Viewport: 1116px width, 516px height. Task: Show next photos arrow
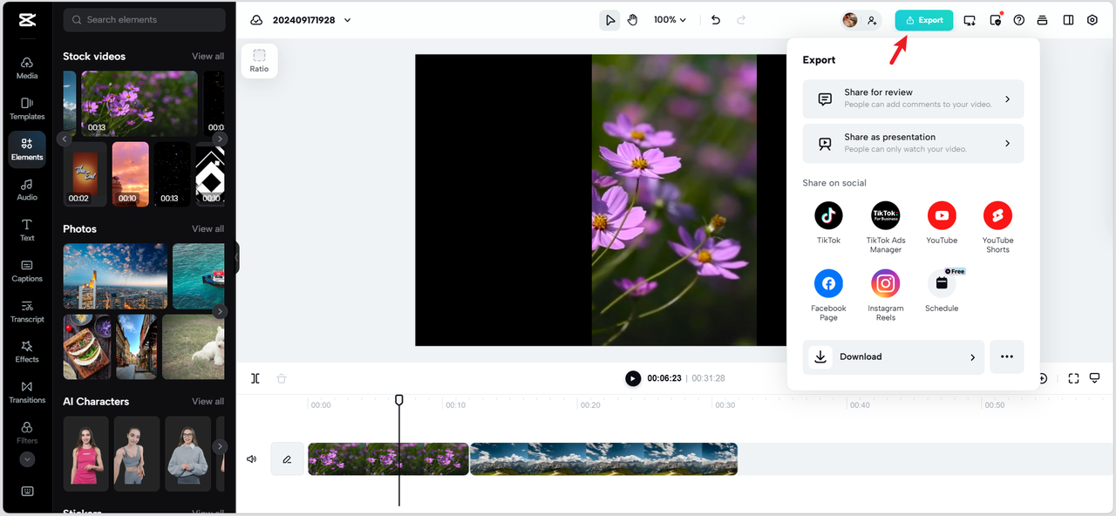tap(220, 311)
